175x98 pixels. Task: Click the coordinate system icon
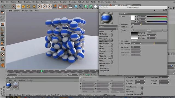click(x=55, y=7)
